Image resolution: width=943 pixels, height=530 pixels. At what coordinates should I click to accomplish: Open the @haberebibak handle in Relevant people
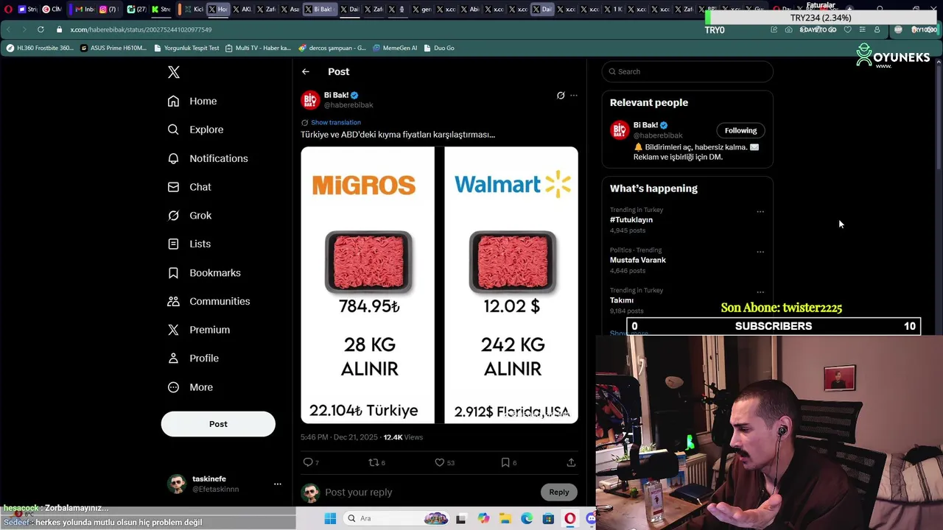658,135
